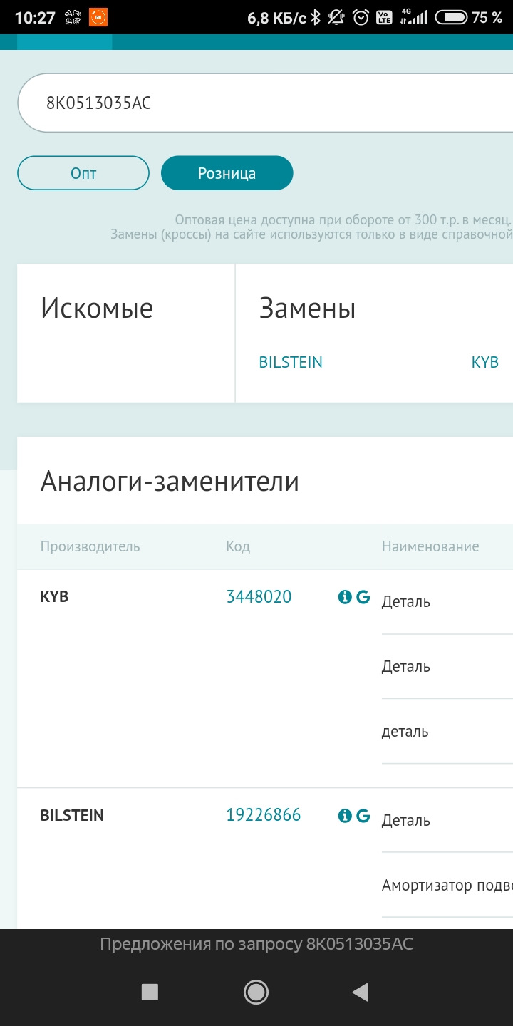Screen dimensions: 513x1026
Task: Open the KYB link under Замены
Action: click(x=484, y=363)
